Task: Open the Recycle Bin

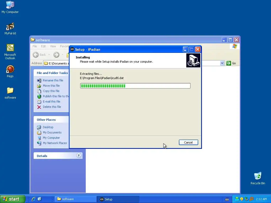Action: coord(258,178)
